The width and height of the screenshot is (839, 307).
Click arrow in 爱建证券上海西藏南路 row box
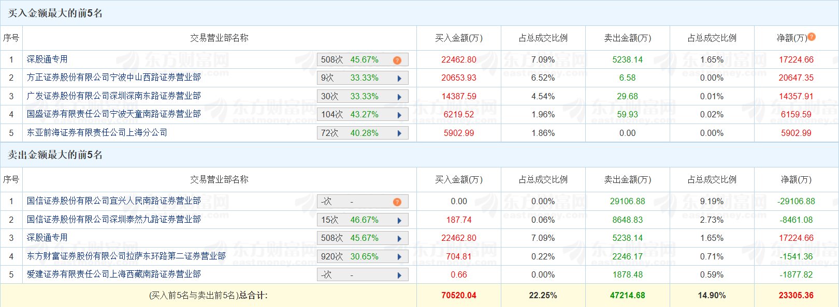[x=399, y=275]
